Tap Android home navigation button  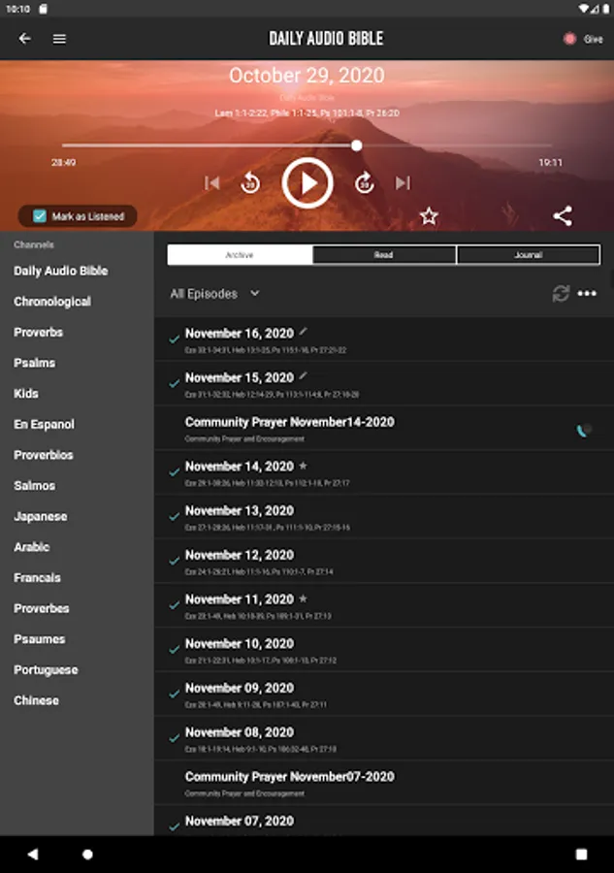point(87,854)
